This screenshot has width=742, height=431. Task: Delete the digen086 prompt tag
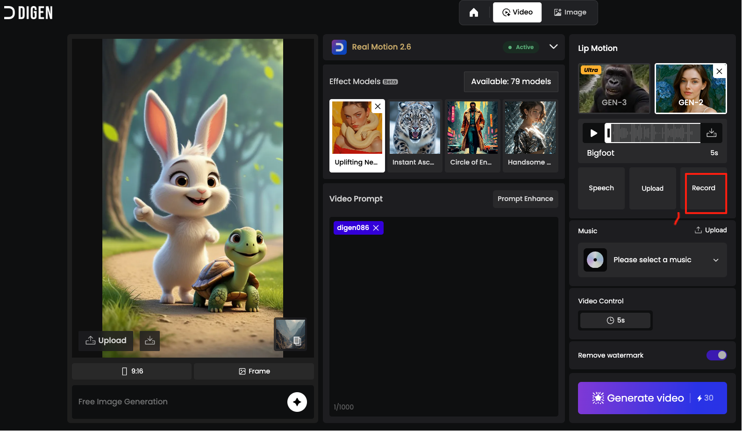[376, 228]
